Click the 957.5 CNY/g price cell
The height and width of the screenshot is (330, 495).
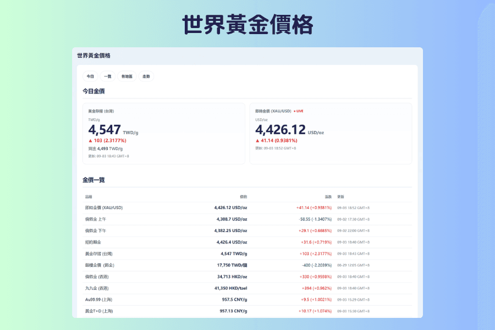click(x=234, y=300)
